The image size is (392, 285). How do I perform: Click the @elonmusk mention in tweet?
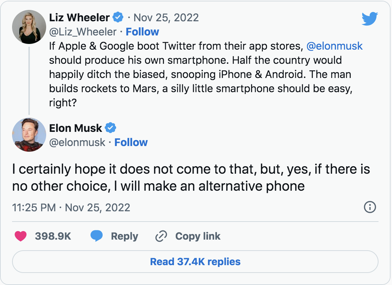(x=334, y=46)
